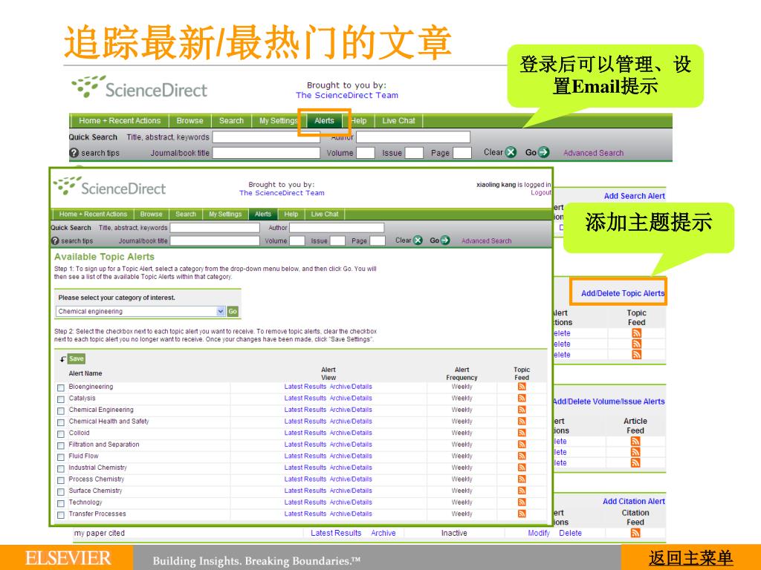
Task: Click Add Search Alert link
Action: coord(635,196)
